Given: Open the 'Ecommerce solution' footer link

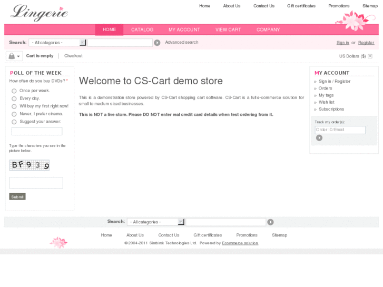Looking at the screenshot, I should (240, 243).
